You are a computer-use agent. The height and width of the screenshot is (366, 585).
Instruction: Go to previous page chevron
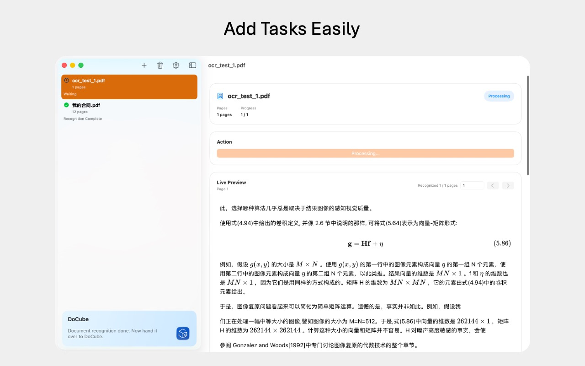pos(493,185)
